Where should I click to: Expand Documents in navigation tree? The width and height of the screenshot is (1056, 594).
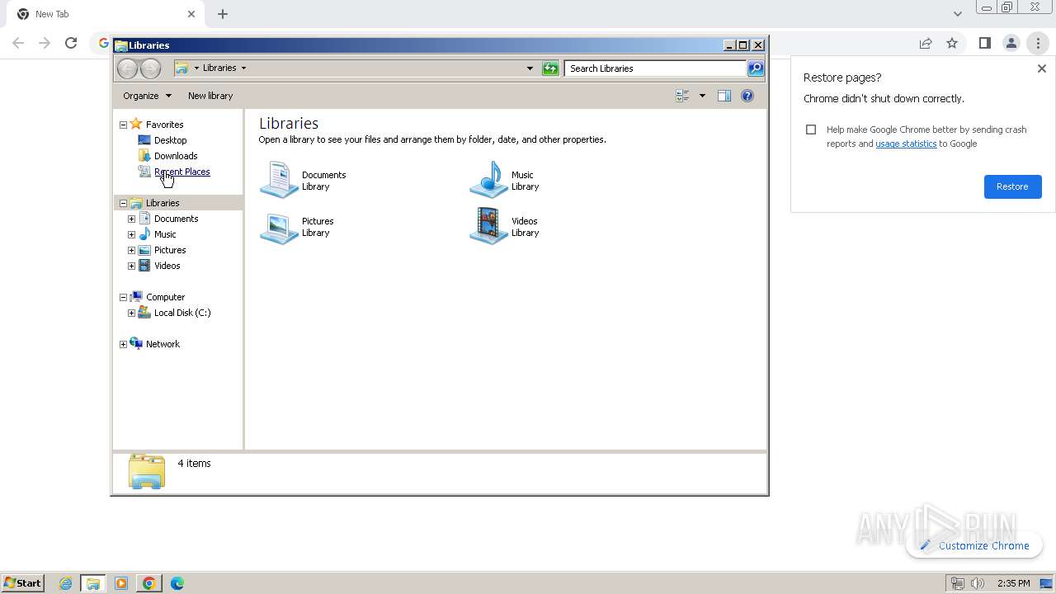[x=131, y=219]
